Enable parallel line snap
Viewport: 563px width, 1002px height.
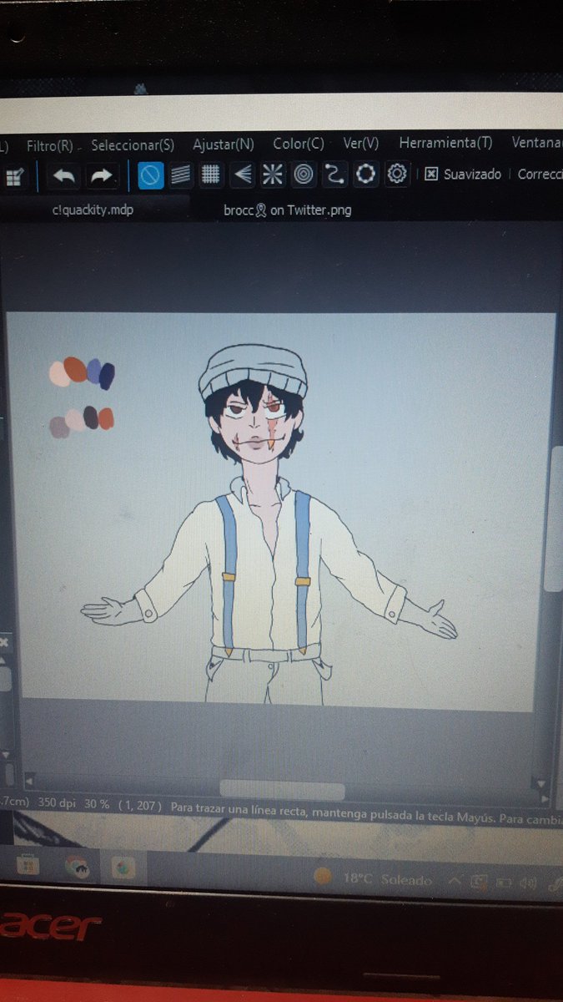181,175
